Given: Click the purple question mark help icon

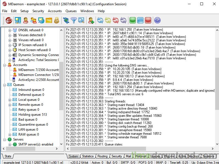Looking at the screenshot, I should (x=157, y=20).
